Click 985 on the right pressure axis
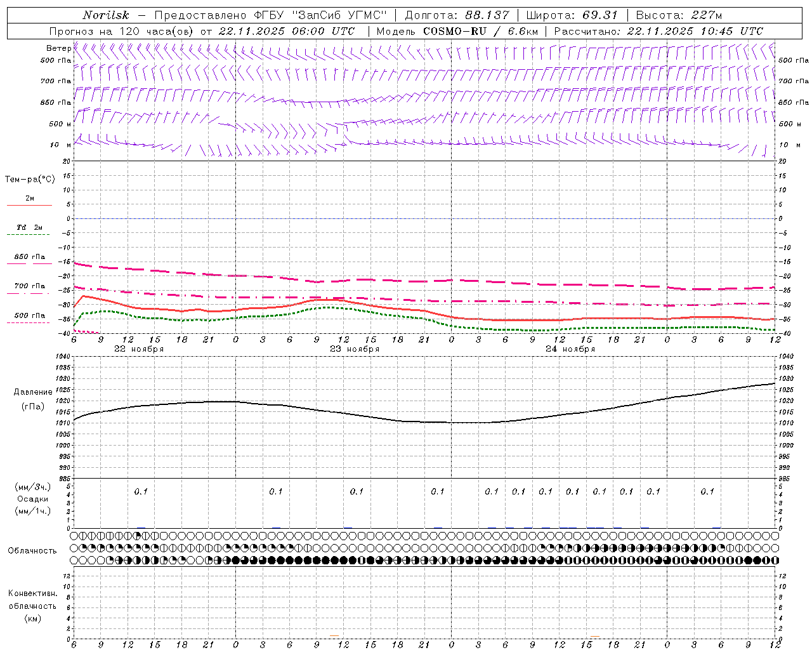Image resolution: width=812 pixels, height=650 pixels. point(785,479)
